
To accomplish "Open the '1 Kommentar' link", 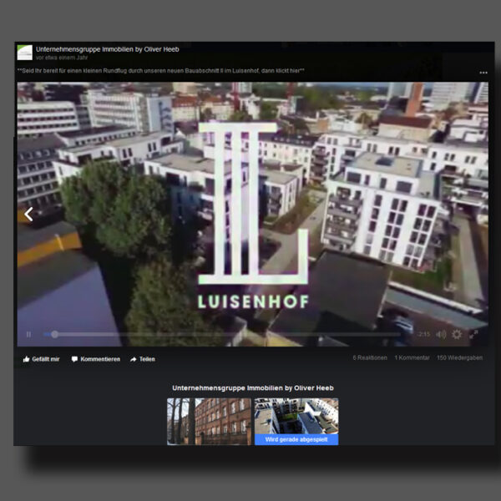I will pyautogui.click(x=412, y=357).
